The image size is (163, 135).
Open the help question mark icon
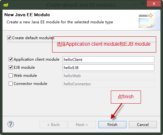(11, 124)
